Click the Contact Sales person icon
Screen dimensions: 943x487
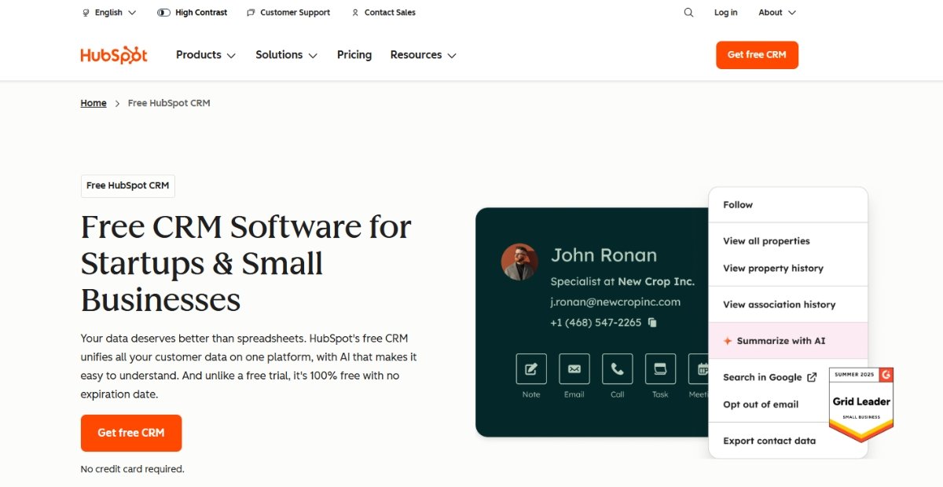[355, 13]
